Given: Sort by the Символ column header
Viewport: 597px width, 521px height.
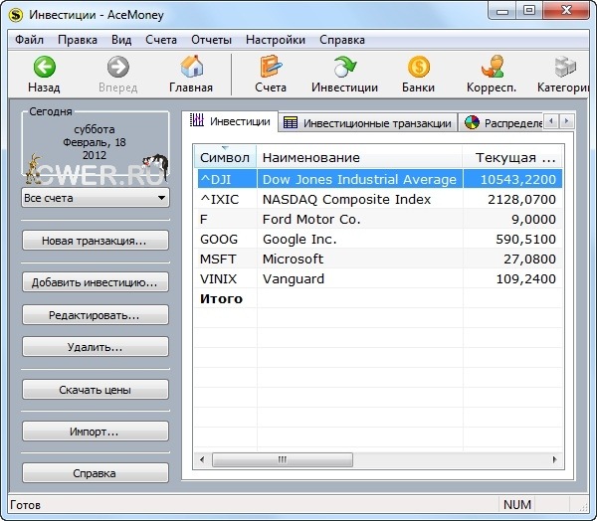Looking at the screenshot, I should (225, 157).
